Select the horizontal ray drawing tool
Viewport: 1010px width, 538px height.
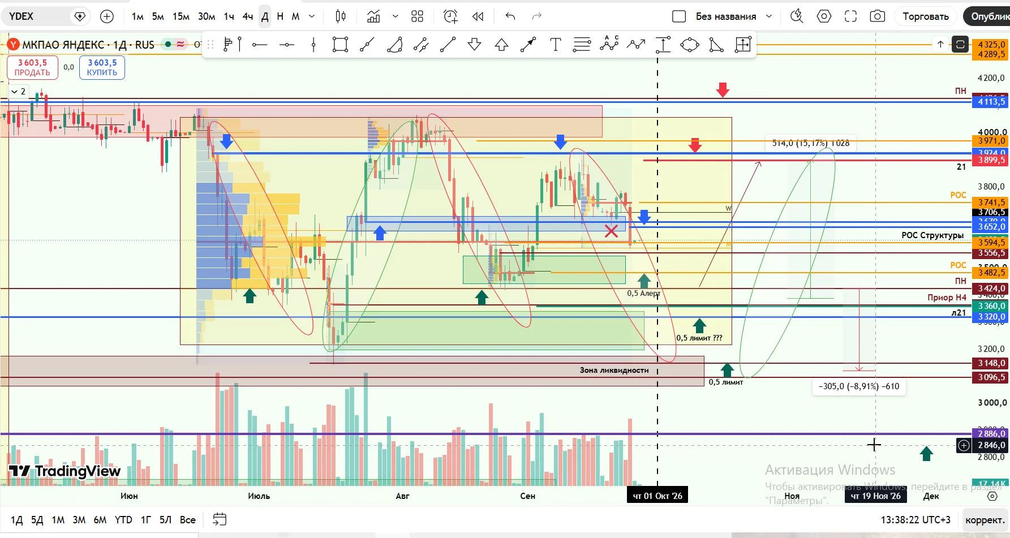tap(260, 44)
